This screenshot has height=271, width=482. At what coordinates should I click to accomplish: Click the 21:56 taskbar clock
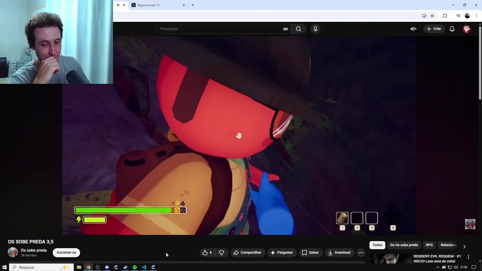pyautogui.click(x=464, y=267)
